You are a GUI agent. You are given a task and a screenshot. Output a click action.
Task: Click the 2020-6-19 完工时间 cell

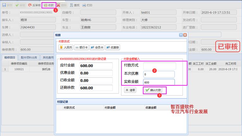pos(228,69)
